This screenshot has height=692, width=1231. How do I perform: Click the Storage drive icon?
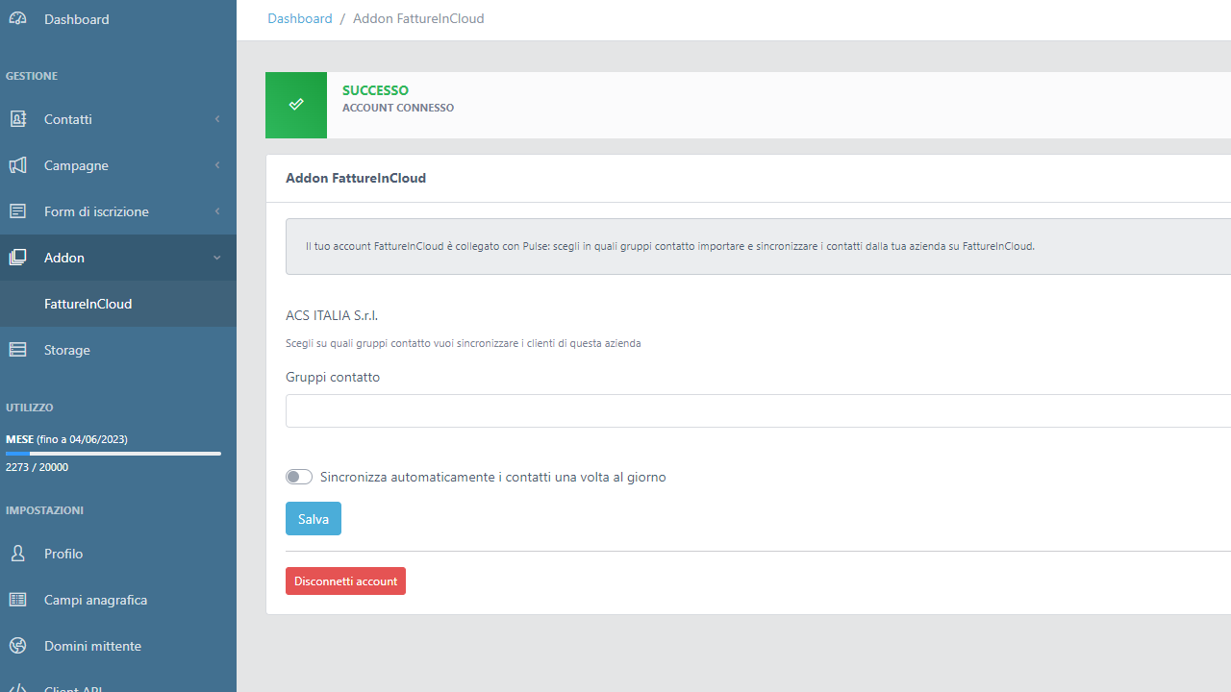[17, 350]
